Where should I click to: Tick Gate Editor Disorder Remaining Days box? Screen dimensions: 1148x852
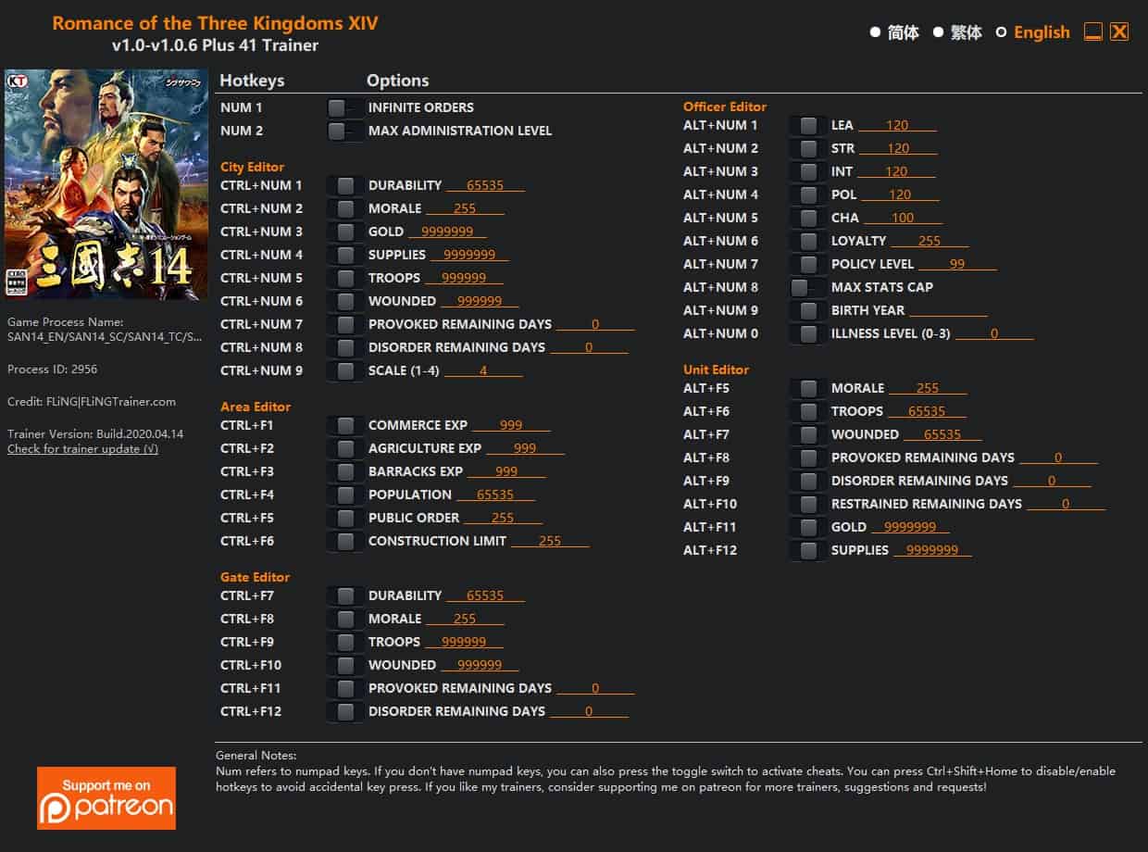coord(345,711)
